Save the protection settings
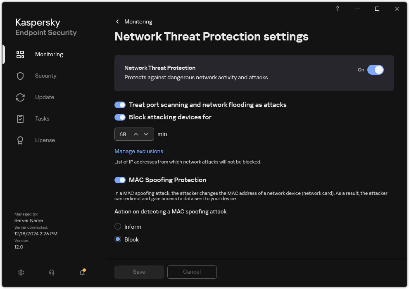Screen dimensions: 409x289 [x=139, y=272]
